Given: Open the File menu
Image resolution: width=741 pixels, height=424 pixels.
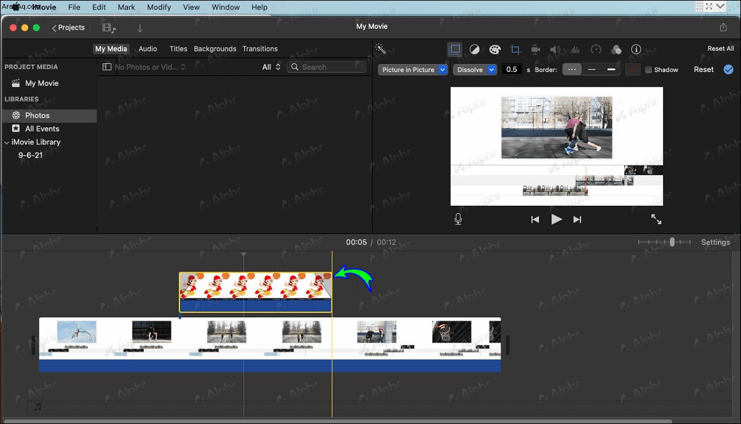Looking at the screenshot, I should pyautogui.click(x=74, y=7).
